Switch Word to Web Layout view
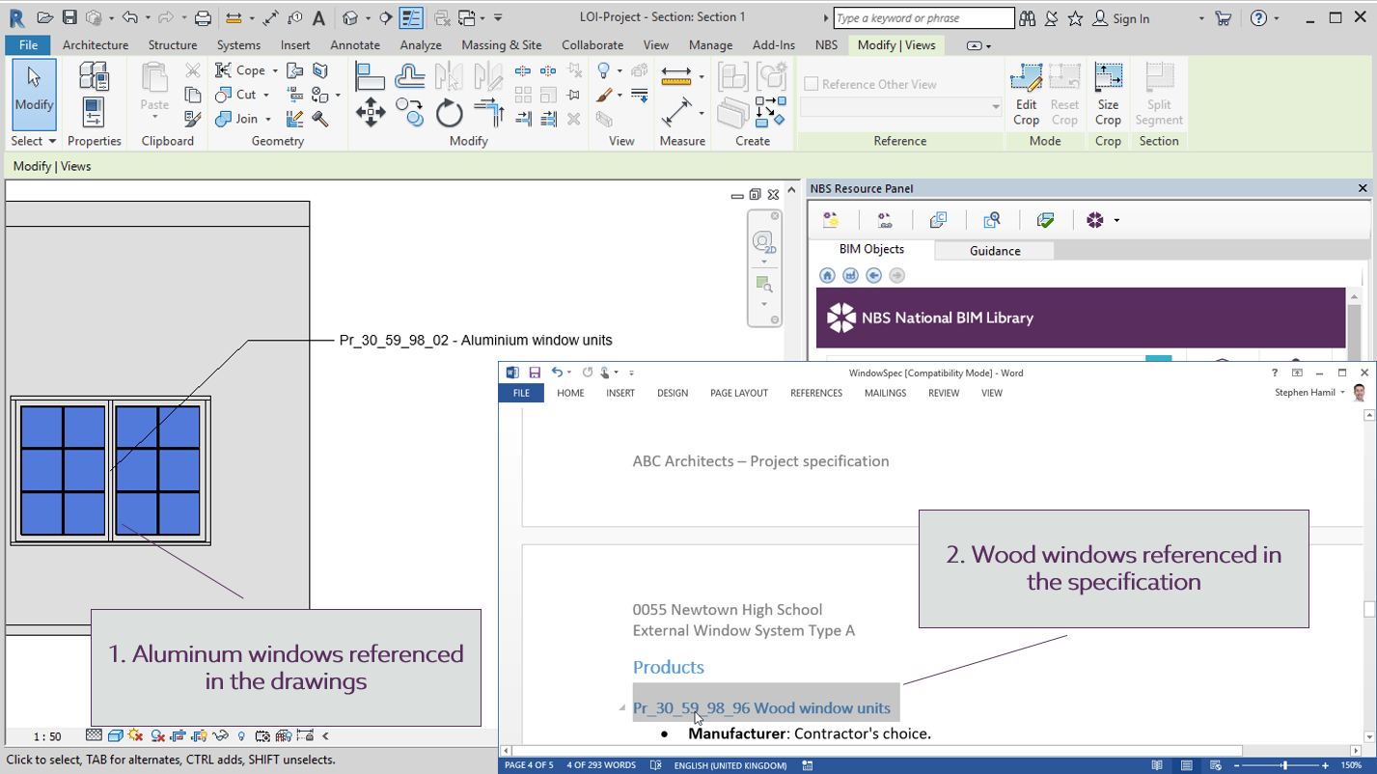Viewport: 1377px width, 774px height. tap(1215, 765)
